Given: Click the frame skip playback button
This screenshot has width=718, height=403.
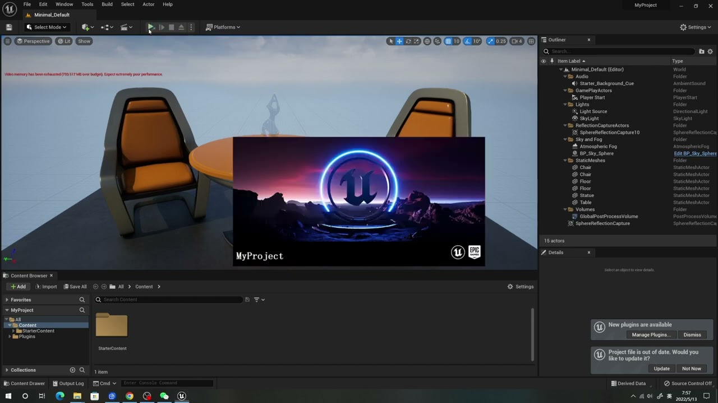Looking at the screenshot, I should pos(162,27).
